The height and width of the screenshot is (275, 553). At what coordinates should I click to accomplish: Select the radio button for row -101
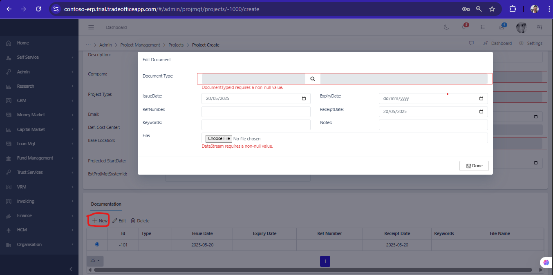[97, 244]
